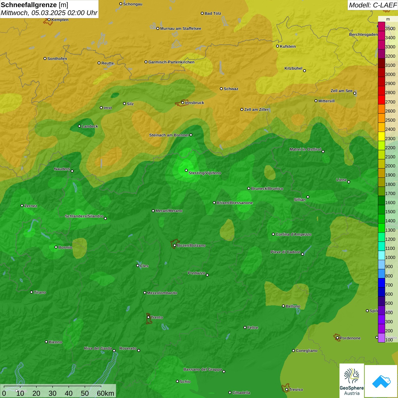Click the Berchtesgaden label
398x398 pixels.
[x=363, y=34]
